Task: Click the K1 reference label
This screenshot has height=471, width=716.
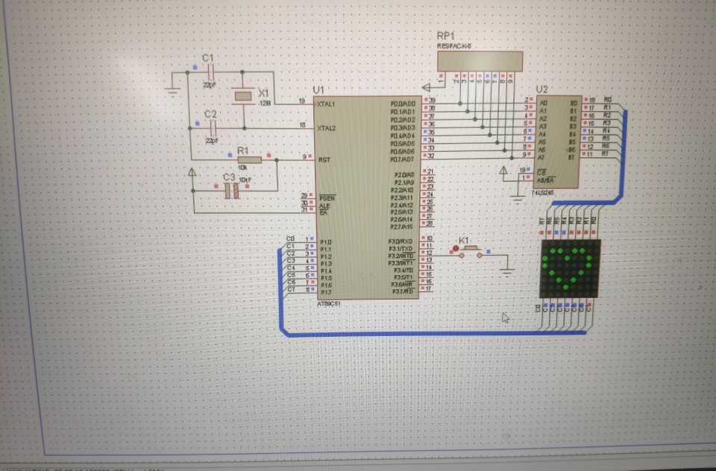Action: tap(464, 240)
